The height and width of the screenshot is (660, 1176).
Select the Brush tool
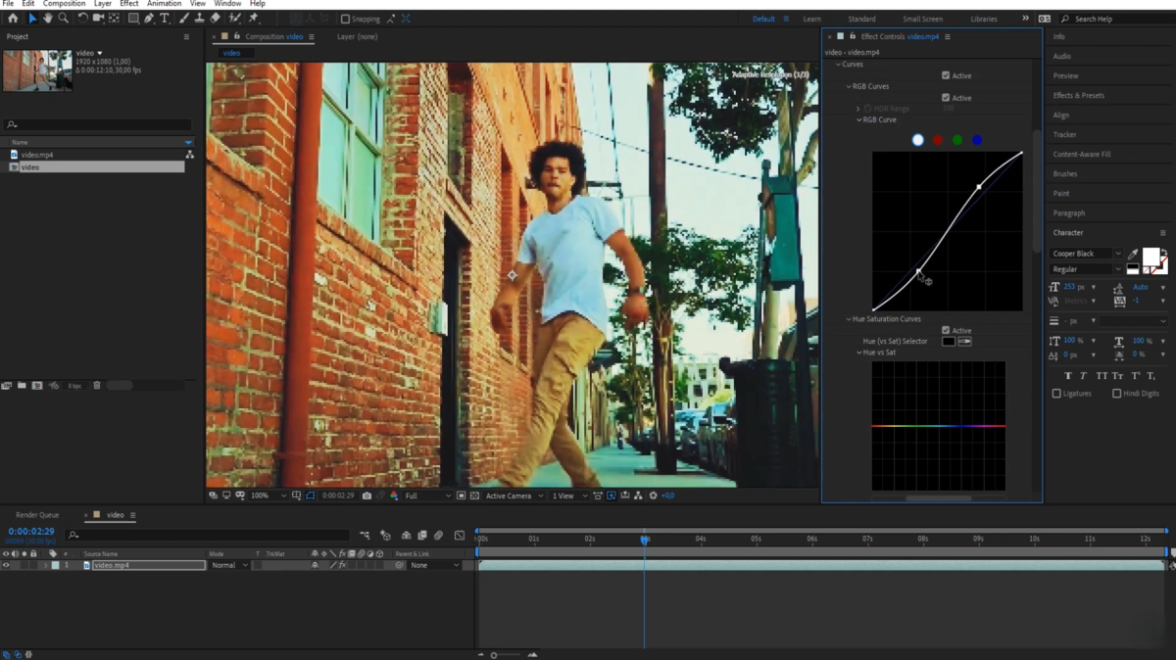[x=184, y=19]
